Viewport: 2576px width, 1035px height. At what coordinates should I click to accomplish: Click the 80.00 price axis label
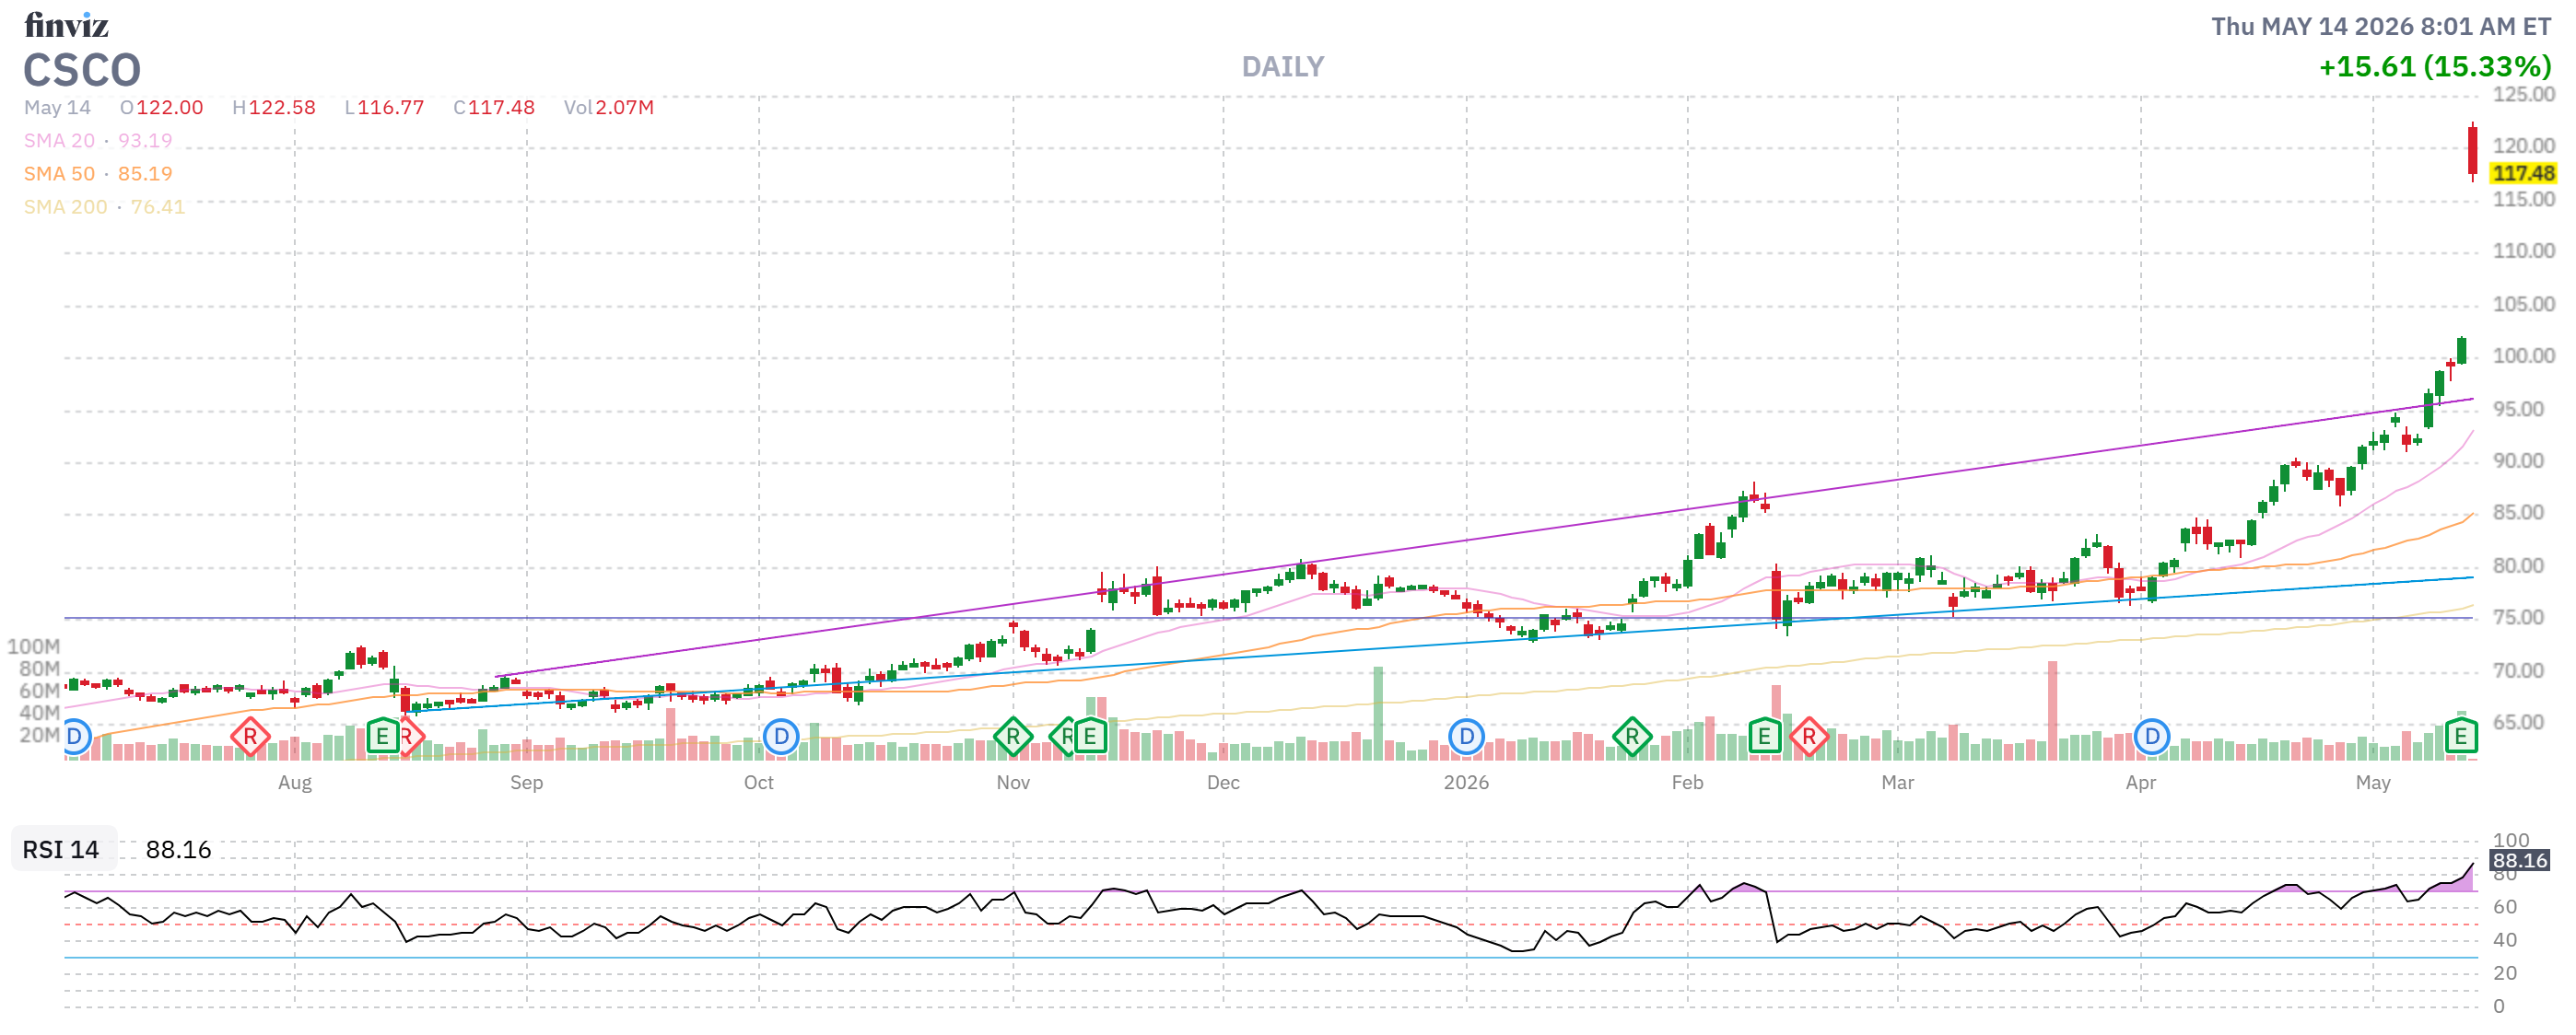pos(2518,565)
